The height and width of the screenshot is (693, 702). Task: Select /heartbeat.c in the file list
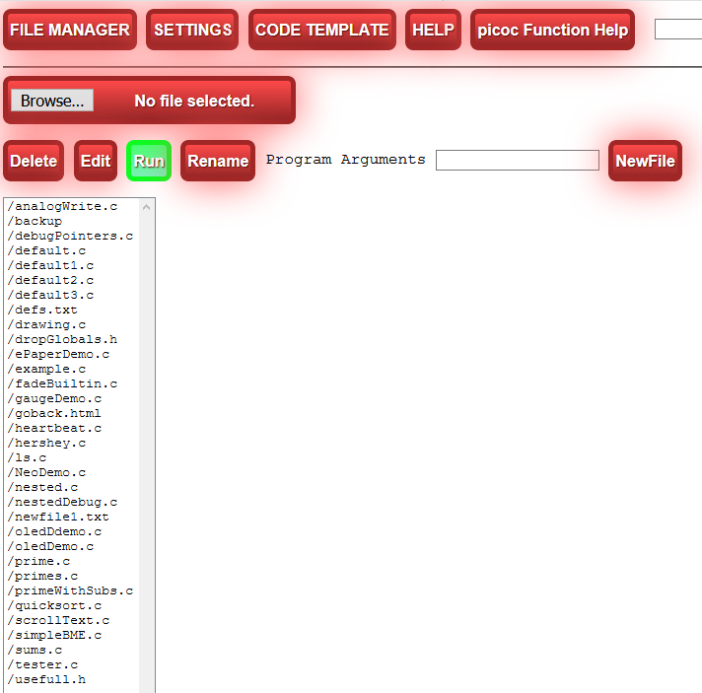tap(72, 428)
